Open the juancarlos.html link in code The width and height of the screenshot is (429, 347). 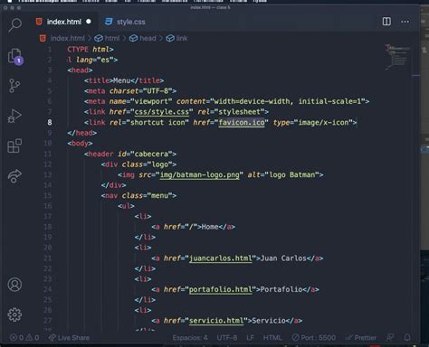coord(221,258)
